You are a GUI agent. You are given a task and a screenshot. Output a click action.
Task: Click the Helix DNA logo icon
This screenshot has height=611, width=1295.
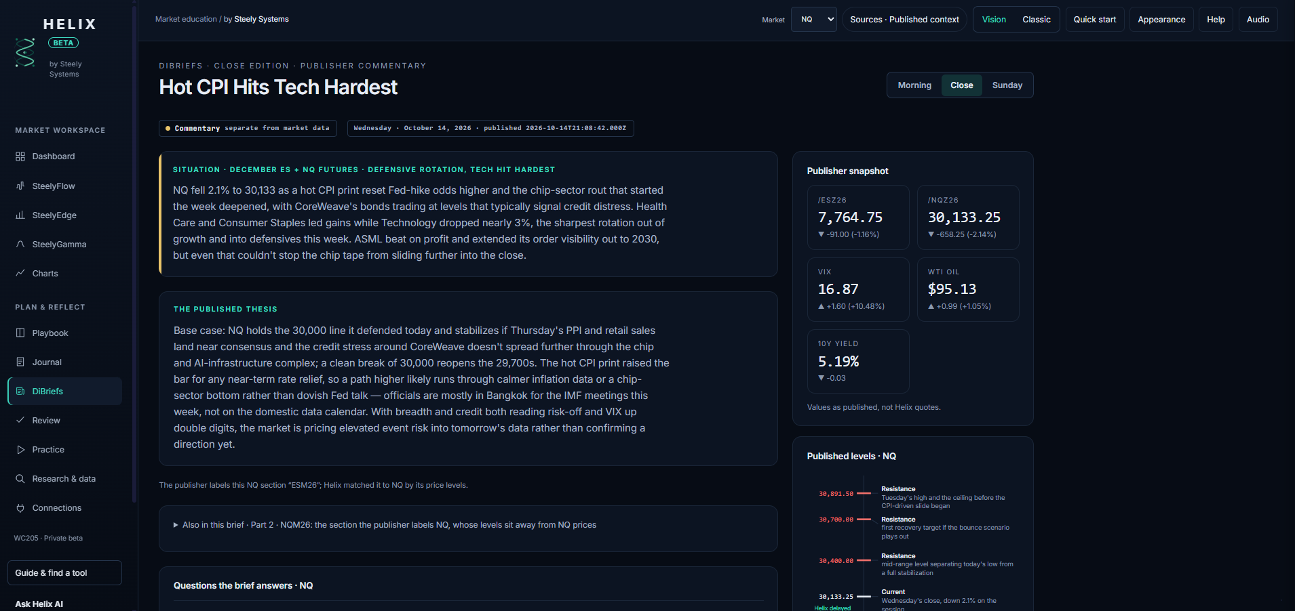point(25,53)
